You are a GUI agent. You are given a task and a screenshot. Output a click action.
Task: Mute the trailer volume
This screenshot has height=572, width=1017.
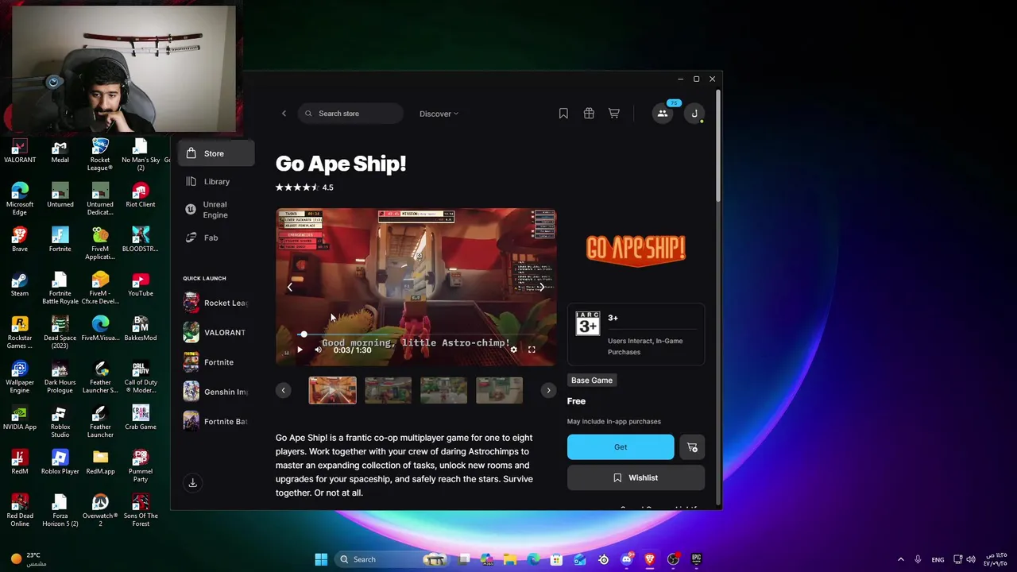[319, 350]
